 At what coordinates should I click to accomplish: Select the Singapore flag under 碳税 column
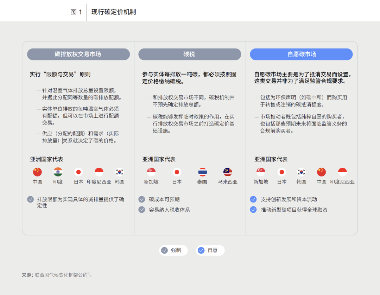151,172
